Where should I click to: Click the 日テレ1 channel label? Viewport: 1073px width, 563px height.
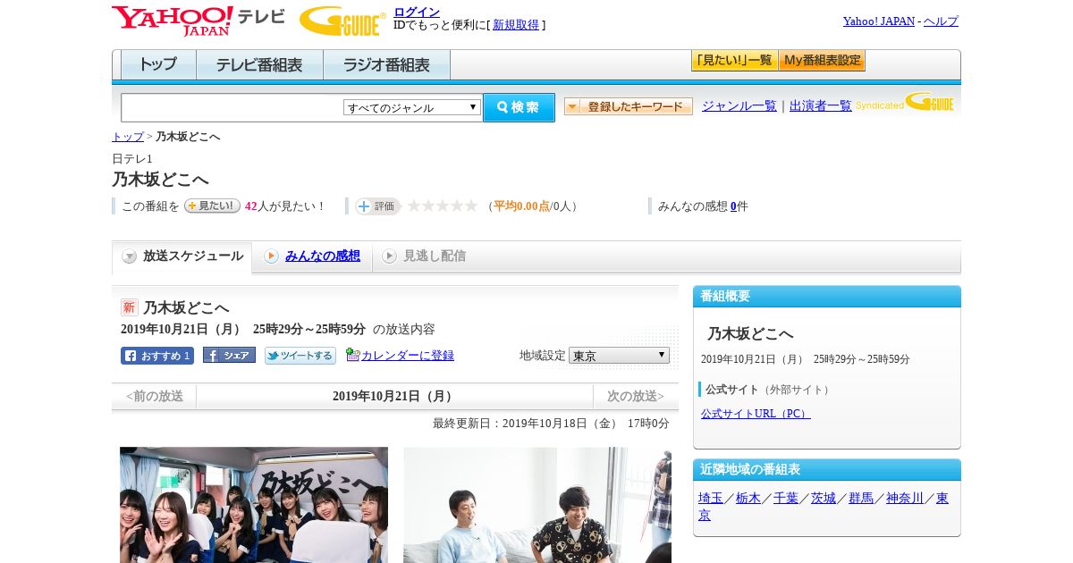point(132,159)
